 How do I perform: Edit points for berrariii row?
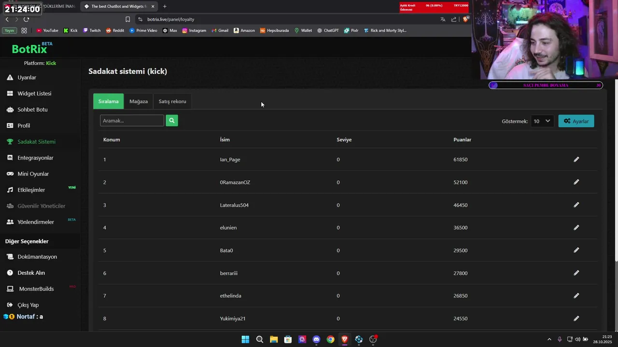point(576,273)
